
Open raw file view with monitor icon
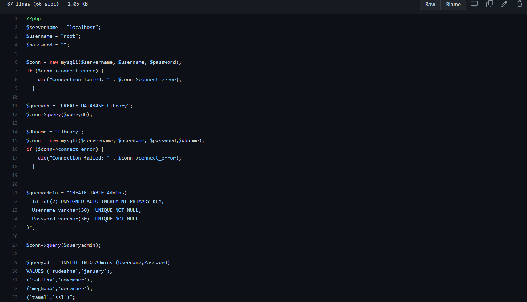pos(474,4)
